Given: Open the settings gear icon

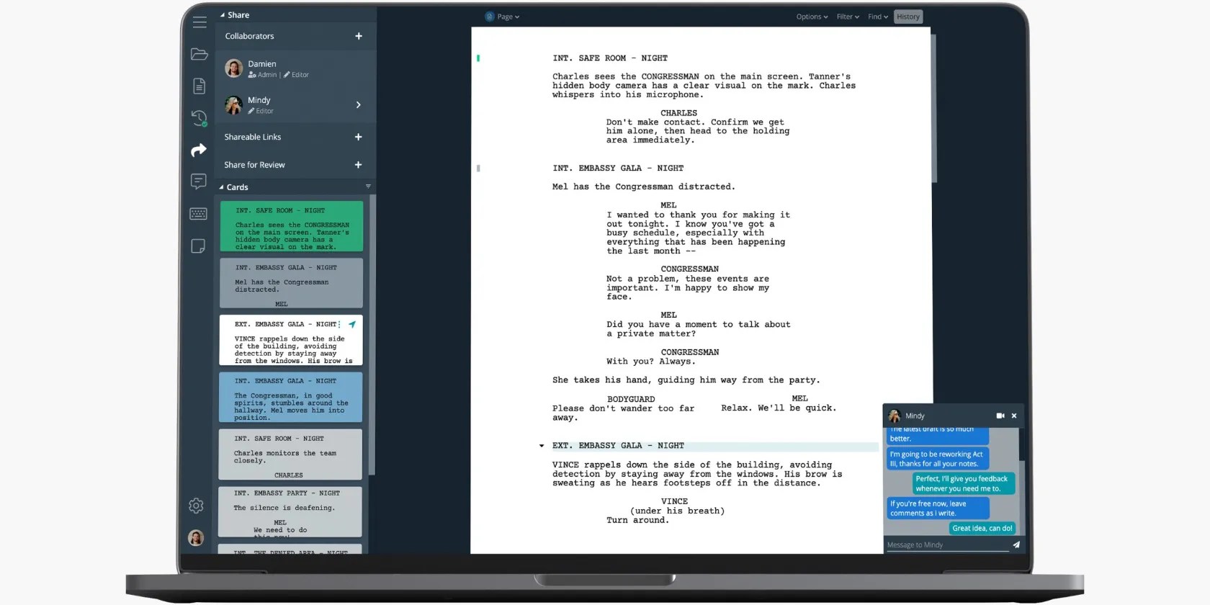Looking at the screenshot, I should [196, 506].
